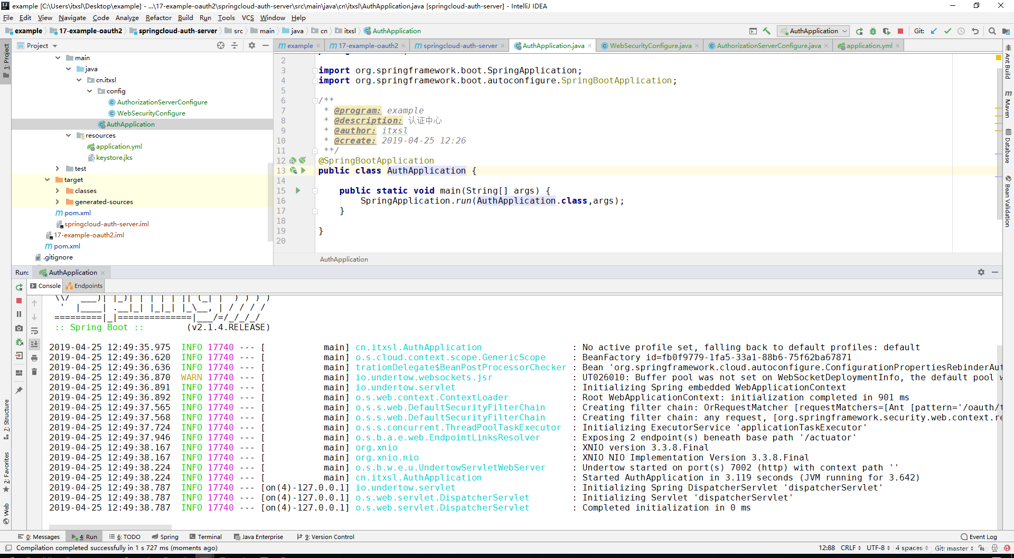Toggle the 1: Project tool window stripe
Viewport: 1014px width, 558px height.
[6, 61]
